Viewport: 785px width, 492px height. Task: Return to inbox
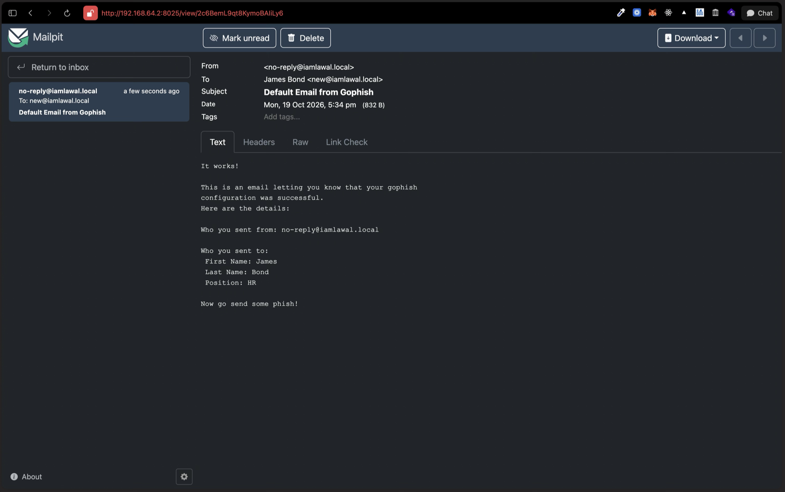[x=99, y=67]
